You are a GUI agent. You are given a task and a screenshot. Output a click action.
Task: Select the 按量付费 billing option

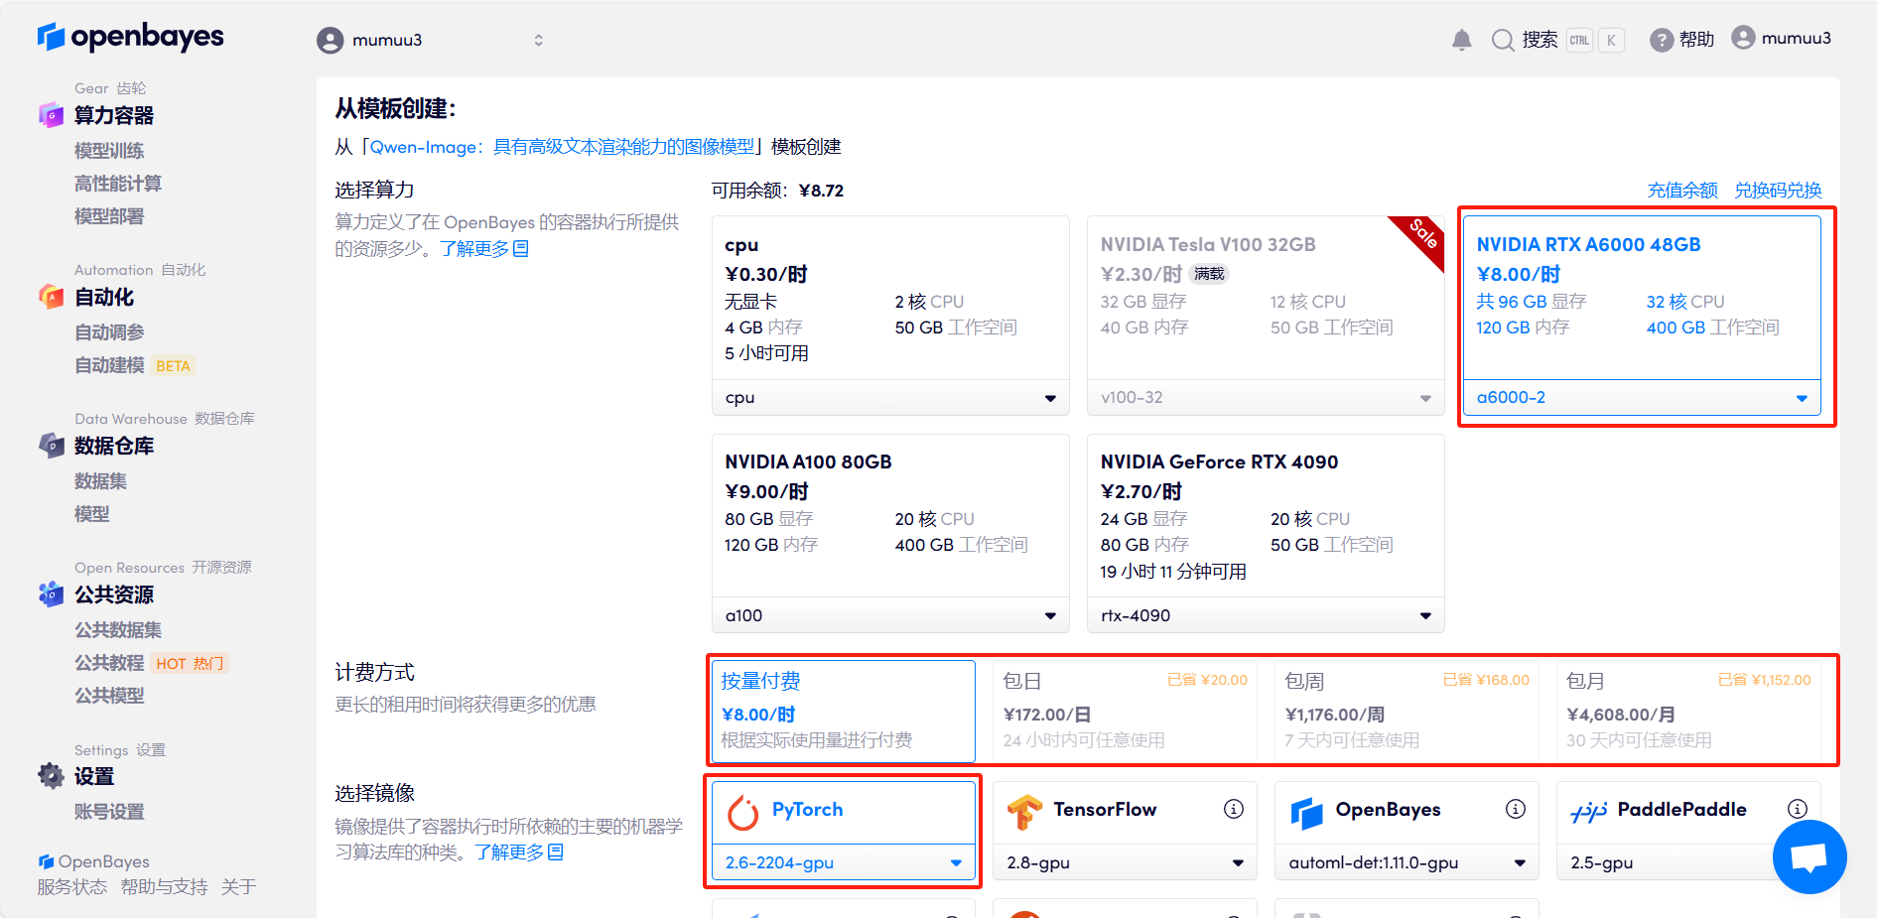point(843,711)
